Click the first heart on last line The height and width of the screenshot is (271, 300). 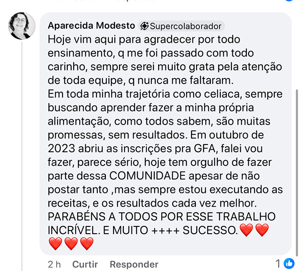(55, 244)
